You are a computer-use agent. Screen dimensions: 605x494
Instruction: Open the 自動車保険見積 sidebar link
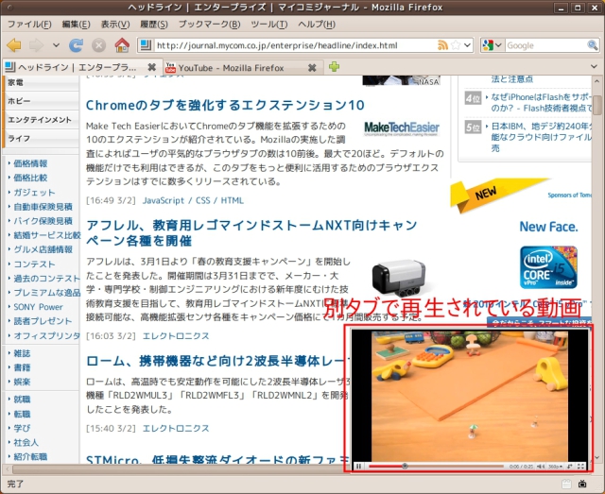(x=43, y=207)
